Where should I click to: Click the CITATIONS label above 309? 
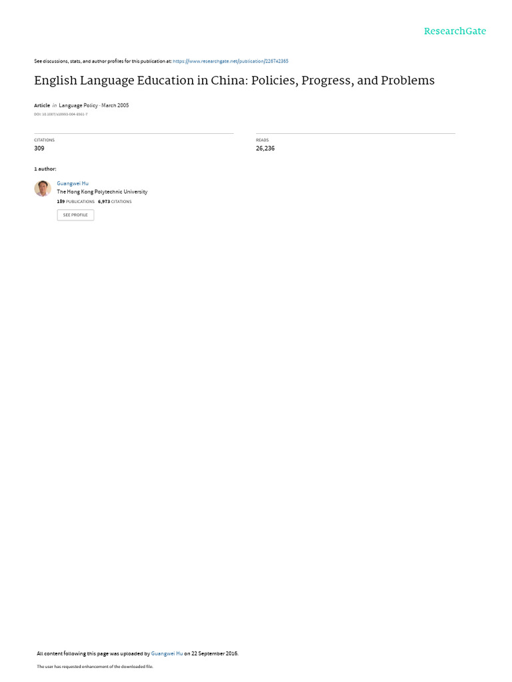45,140
